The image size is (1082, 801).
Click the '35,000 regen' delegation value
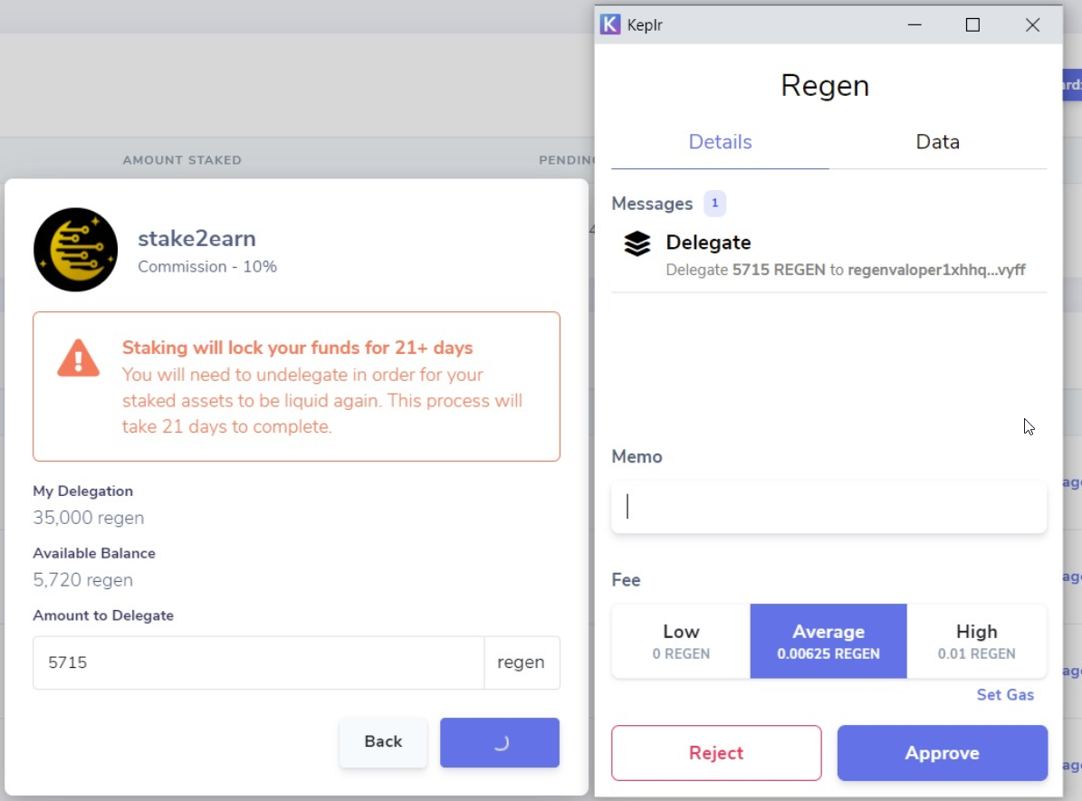click(89, 518)
